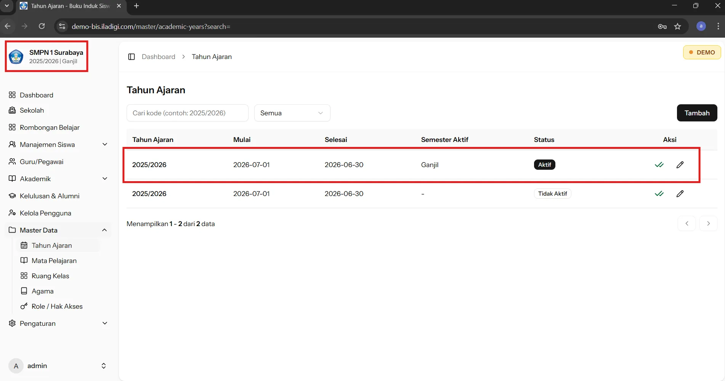Open the browser profile avatar

(701, 26)
